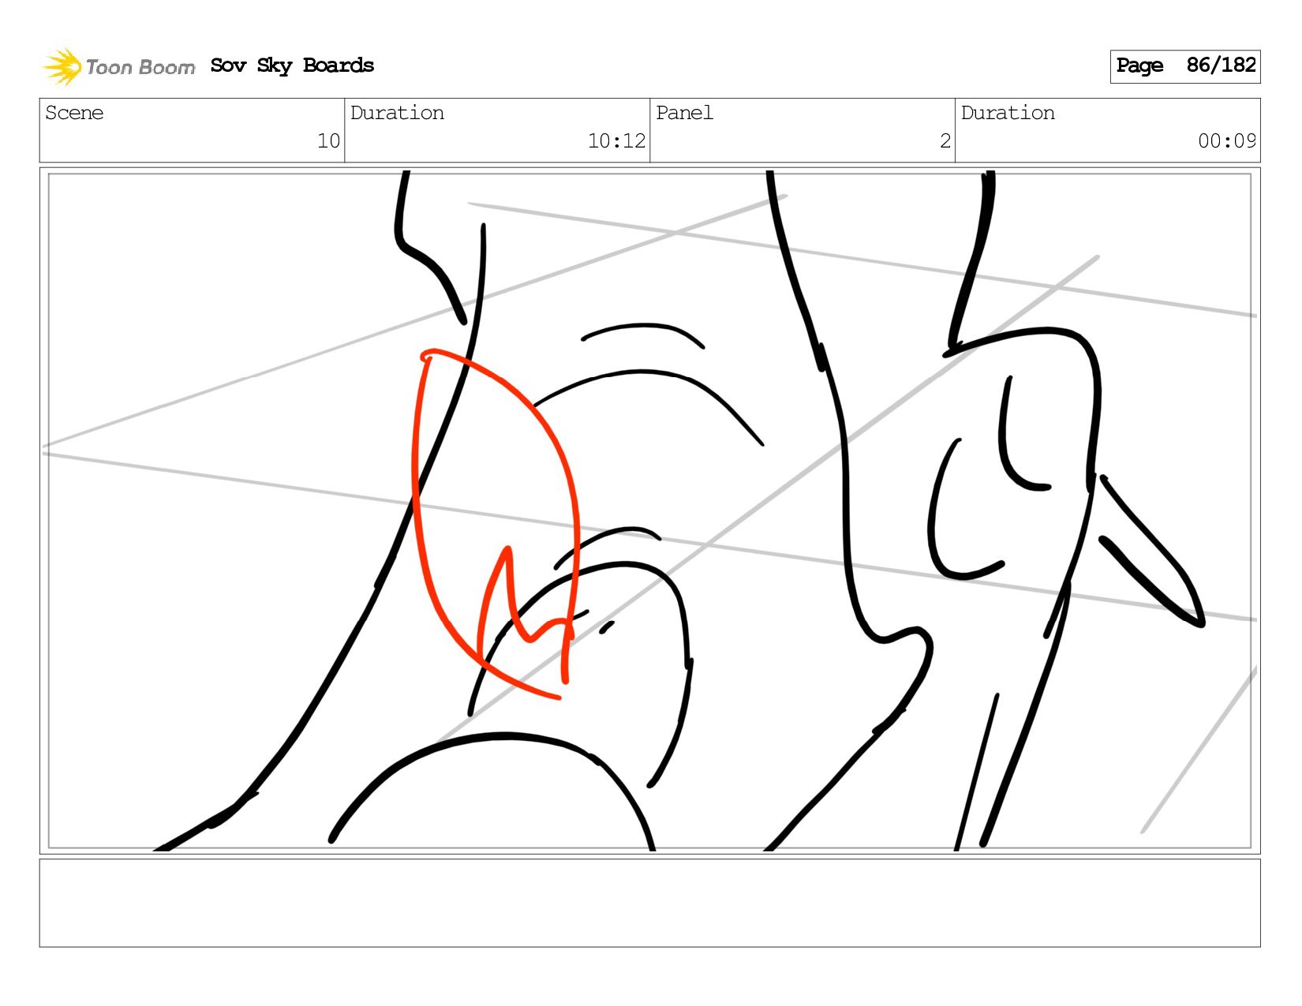Screen dimensions: 1302x1006
Task: Click the word Page in the page box
Action: click(x=1139, y=65)
